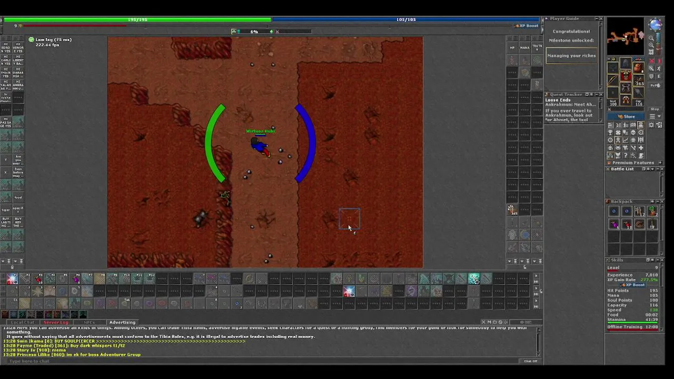Toggle expert mode E button
The height and width of the screenshot is (379, 674).
pos(659,76)
